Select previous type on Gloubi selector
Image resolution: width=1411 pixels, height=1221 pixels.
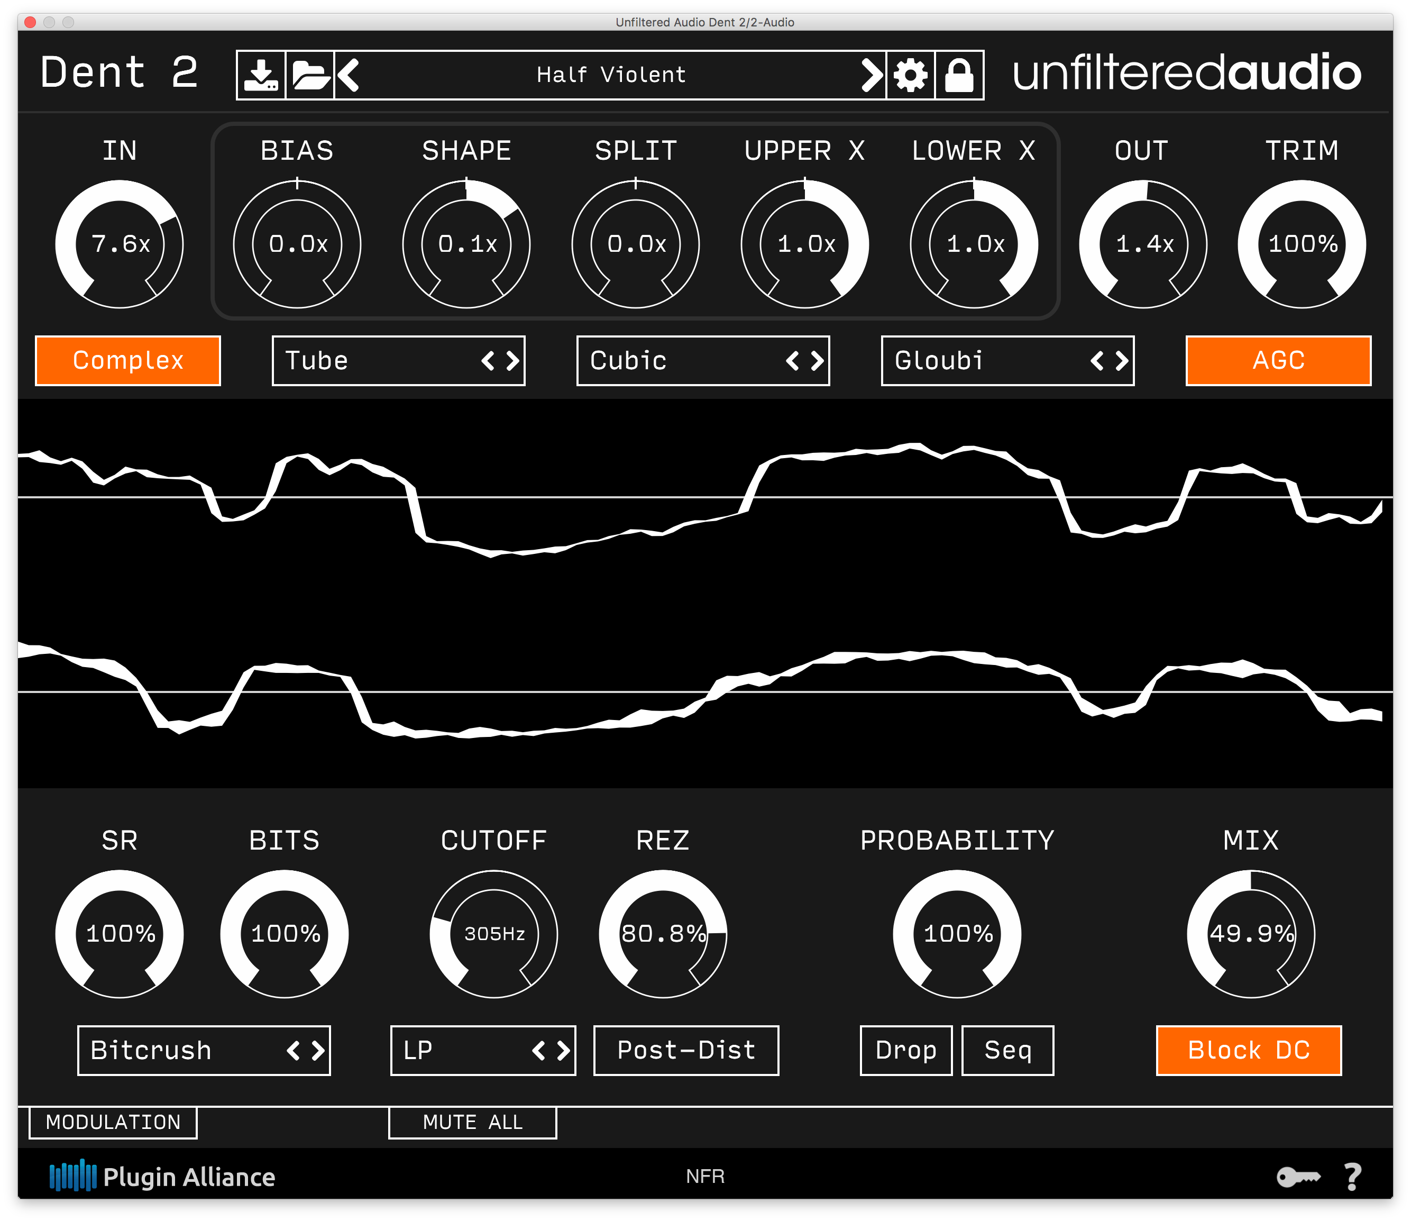click(x=1096, y=361)
